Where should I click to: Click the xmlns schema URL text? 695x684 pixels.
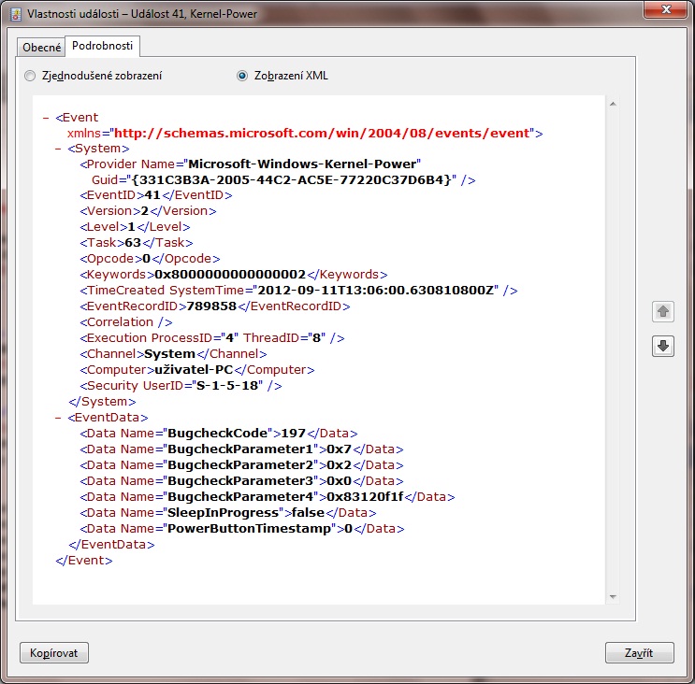click(322, 134)
